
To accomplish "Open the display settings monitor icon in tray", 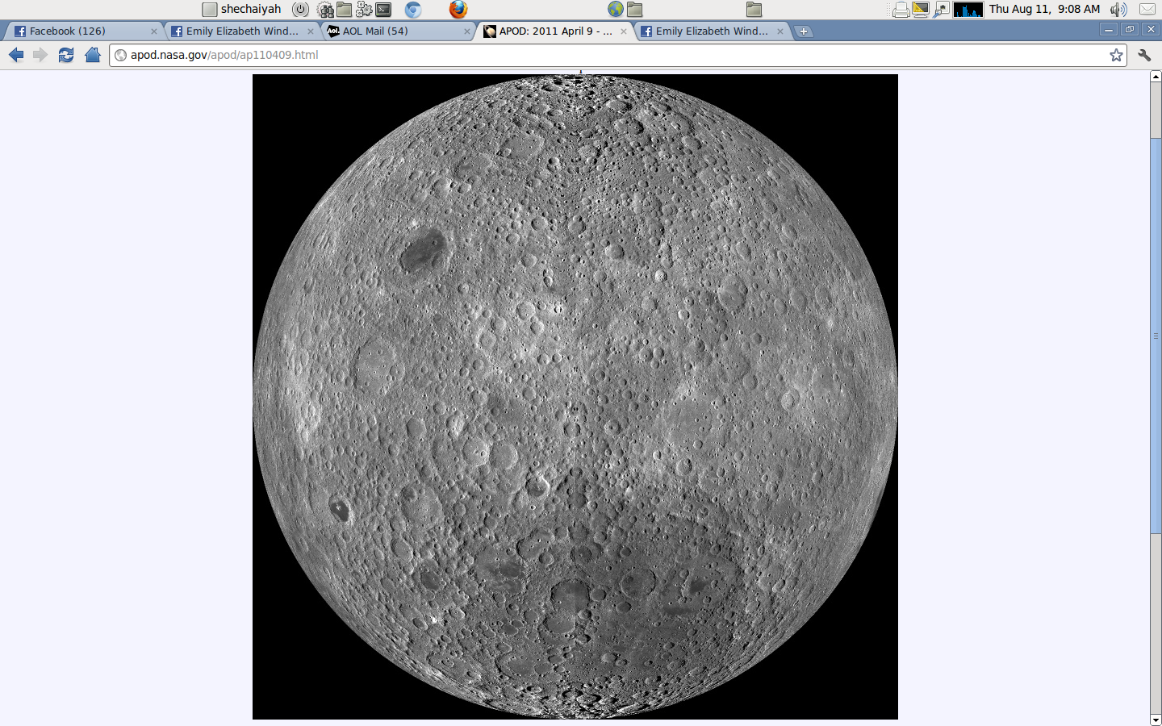I will point(921,10).
